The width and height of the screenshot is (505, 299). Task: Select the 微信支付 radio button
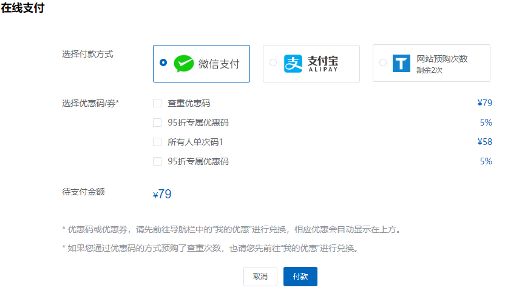pos(163,62)
